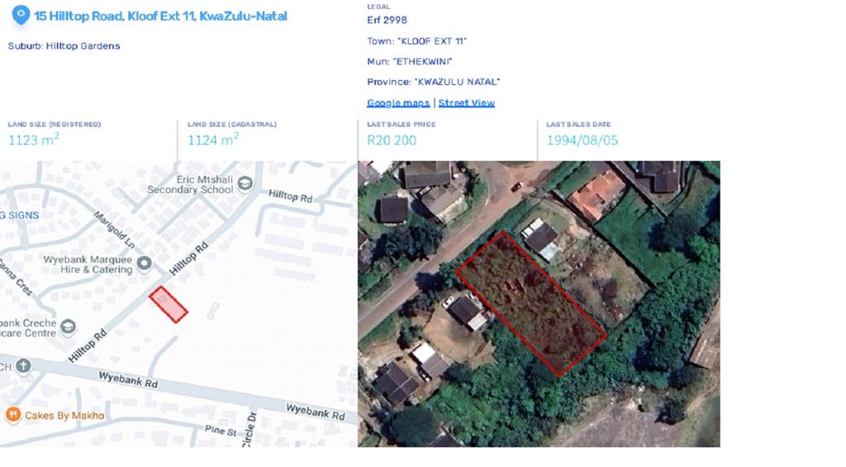Select Wyebank Marquee Hire & Catering pin

pos(144,264)
